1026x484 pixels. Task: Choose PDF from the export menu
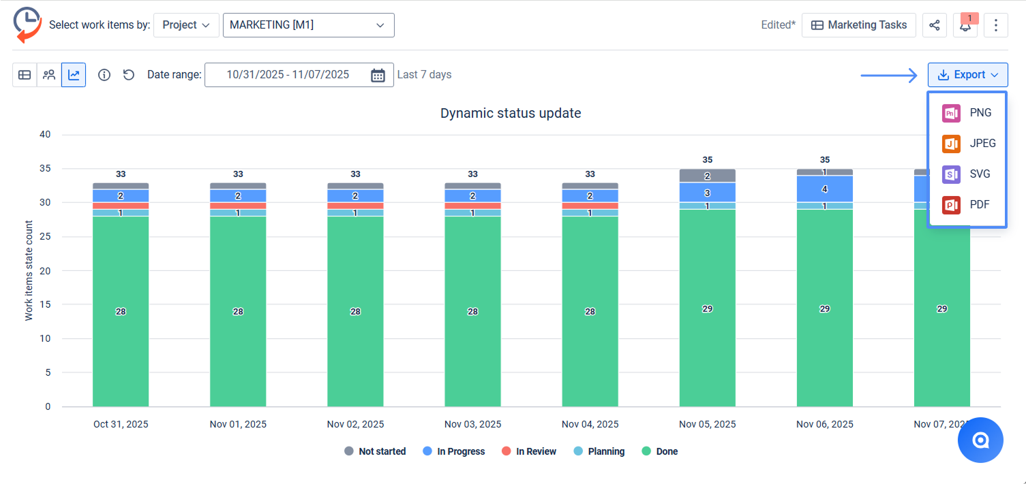[967, 205]
